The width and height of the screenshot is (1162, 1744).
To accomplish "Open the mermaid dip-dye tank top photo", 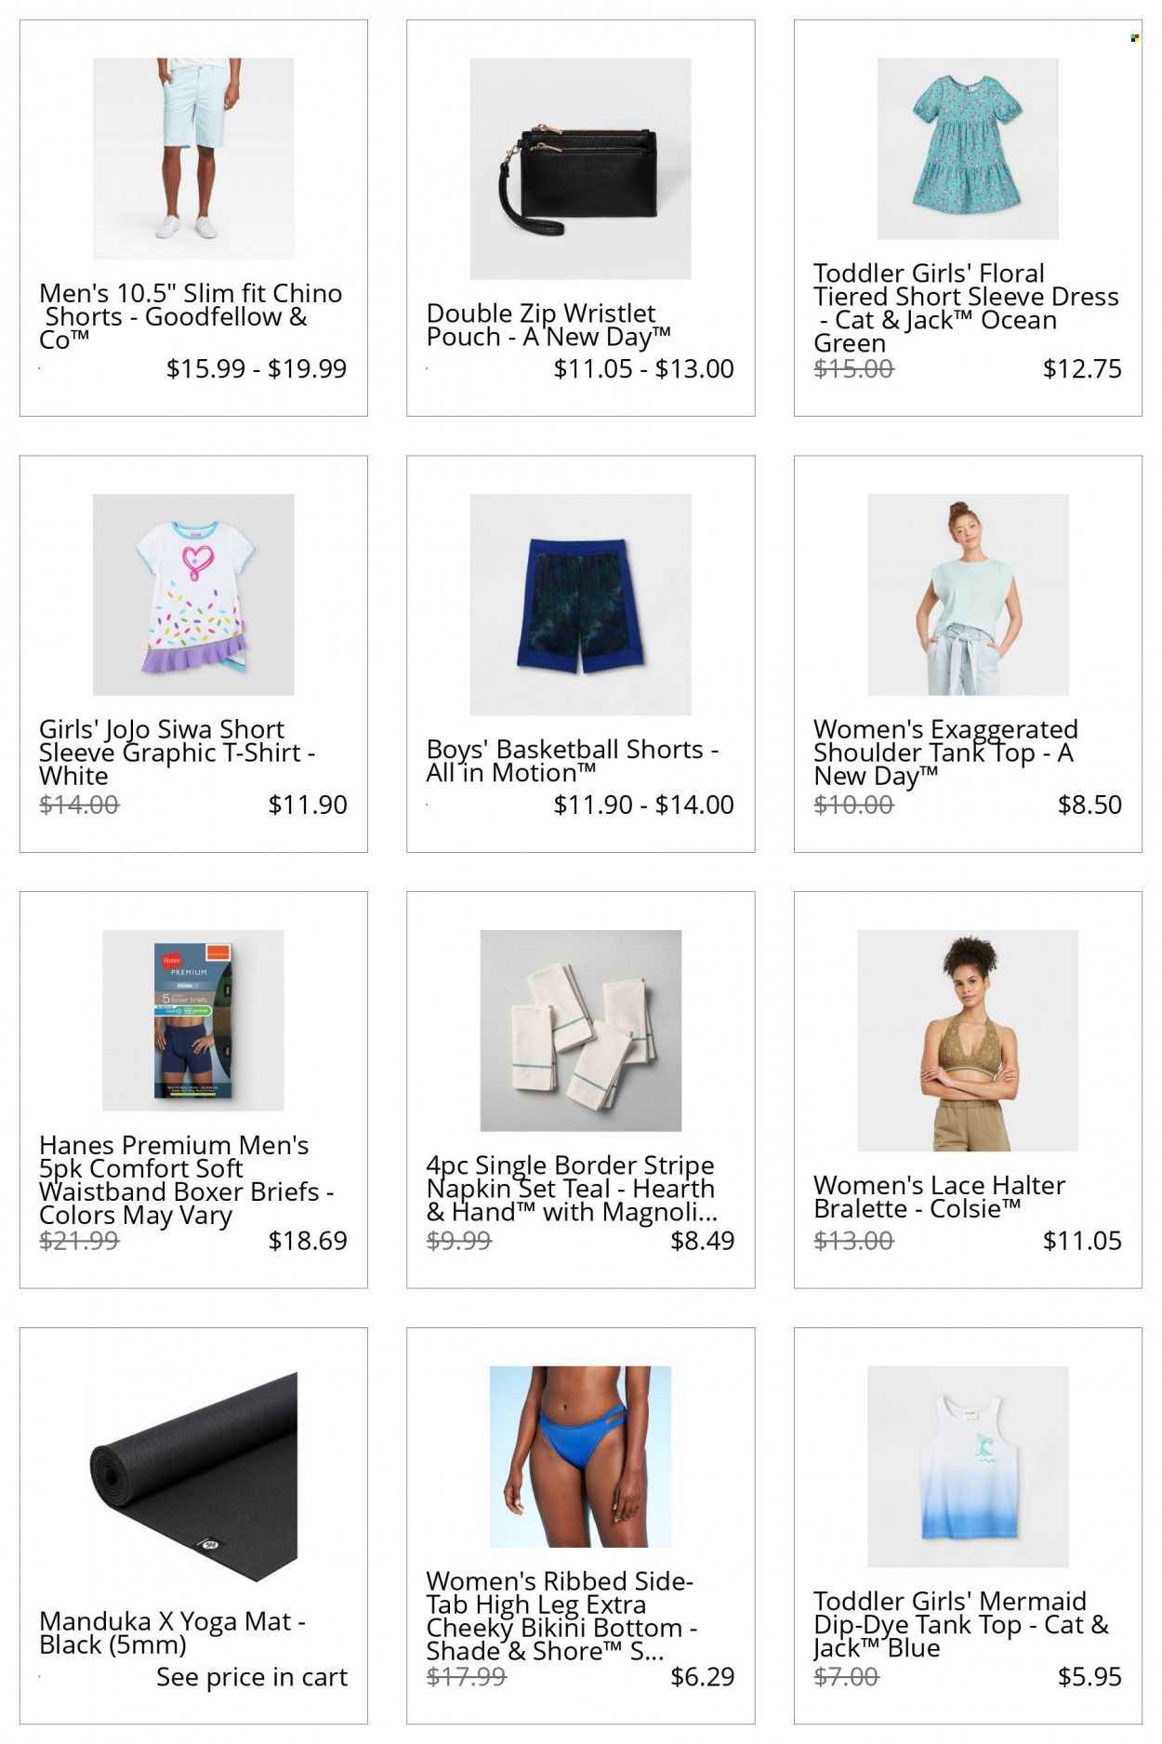I will 968,1467.
